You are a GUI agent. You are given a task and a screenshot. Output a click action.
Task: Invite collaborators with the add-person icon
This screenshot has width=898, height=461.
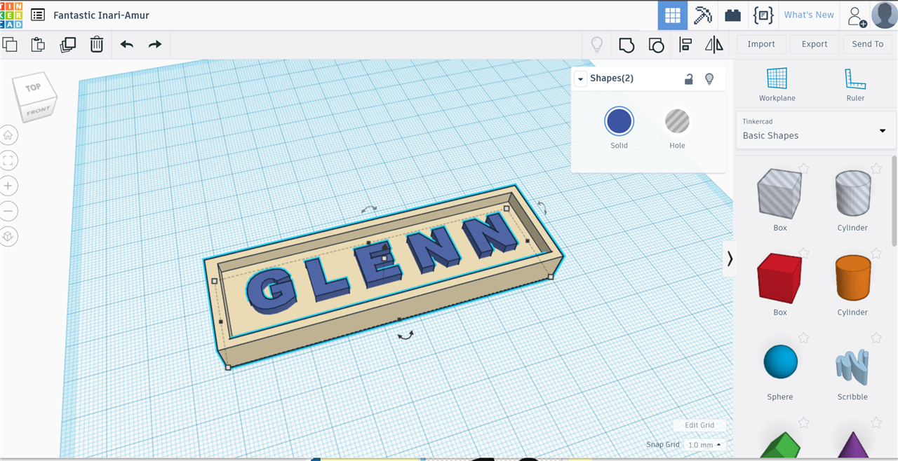[x=857, y=15]
